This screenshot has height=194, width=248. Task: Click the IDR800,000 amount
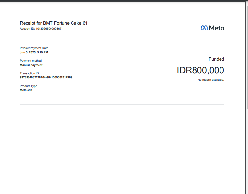pos(200,70)
